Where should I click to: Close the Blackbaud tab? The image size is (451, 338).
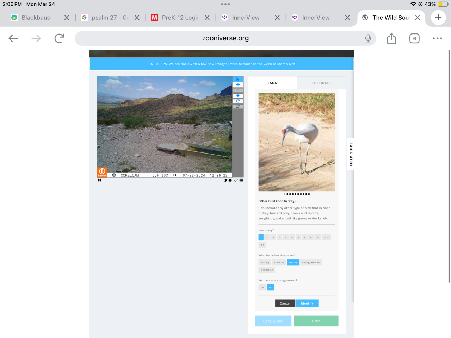[x=67, y=18]
